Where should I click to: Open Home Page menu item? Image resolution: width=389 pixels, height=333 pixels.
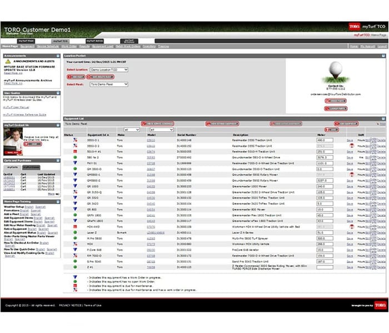point(10,46)
